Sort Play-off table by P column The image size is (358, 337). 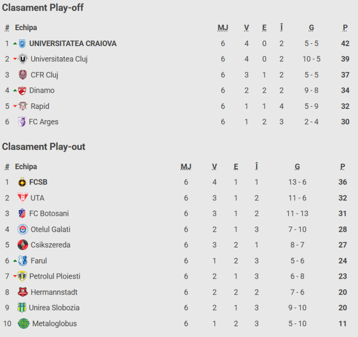click(x=345, y=28)
